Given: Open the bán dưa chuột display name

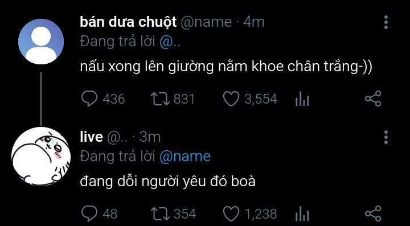Looking at the screenshot, I should 128,22.
